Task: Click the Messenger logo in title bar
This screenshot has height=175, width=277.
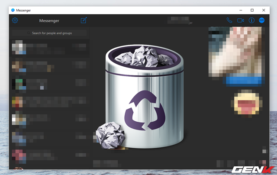Action: pos(13,10)
